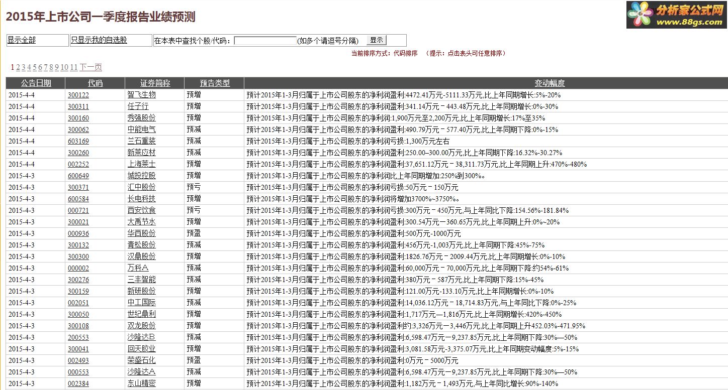Open stock code 300371 link
Image resolution: width=728 pixels, height=390 pixels.
(x=78, y=187)
